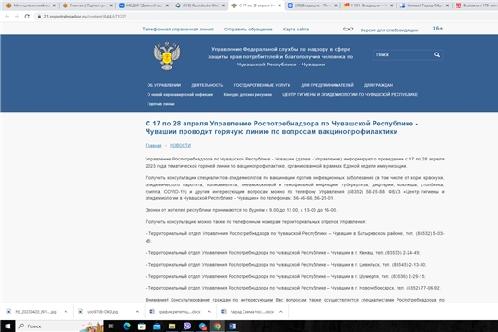Screen dimensions: 498x332
Task: Open Telegram from taskbar
Action: click(x=202, y=326)
